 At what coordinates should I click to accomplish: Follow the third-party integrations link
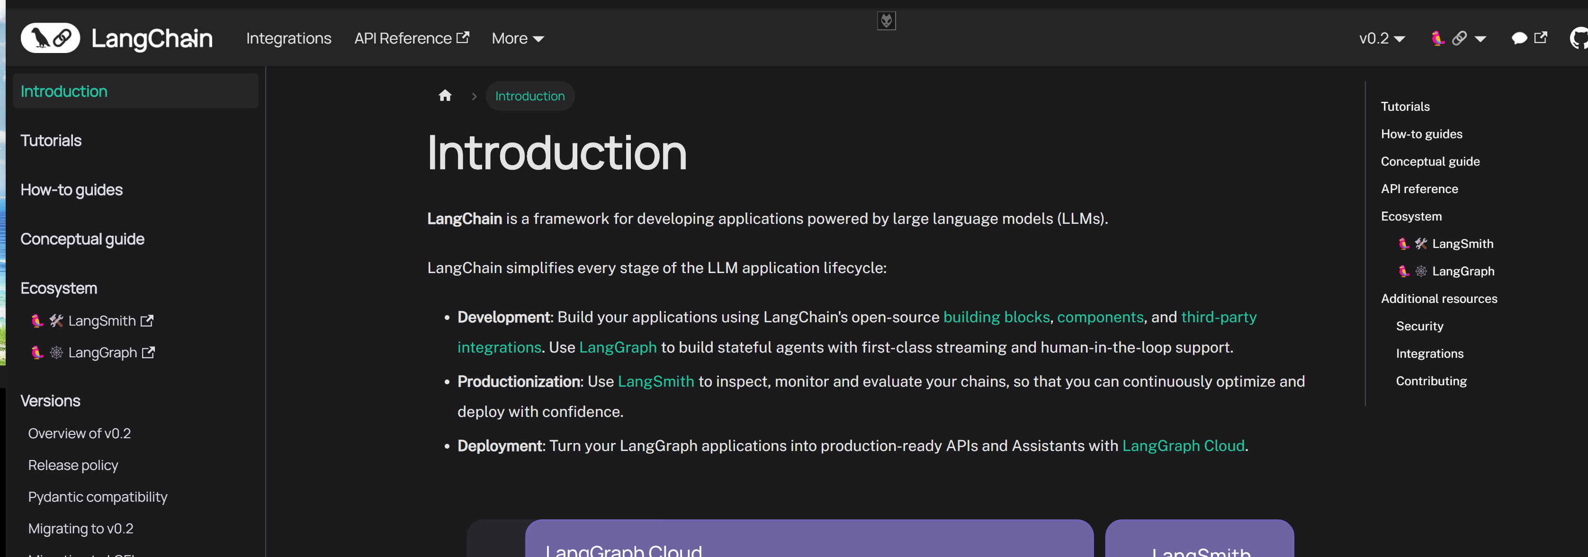click(x=1219, y=317)
